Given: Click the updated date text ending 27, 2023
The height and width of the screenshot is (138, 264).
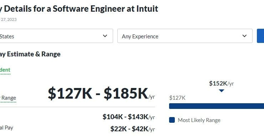Looking at the screenshot, I should point(8,20).
